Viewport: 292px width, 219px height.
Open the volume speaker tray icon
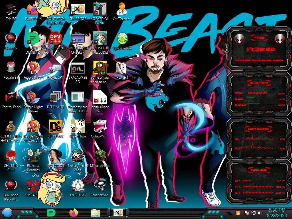click(260, 213)
